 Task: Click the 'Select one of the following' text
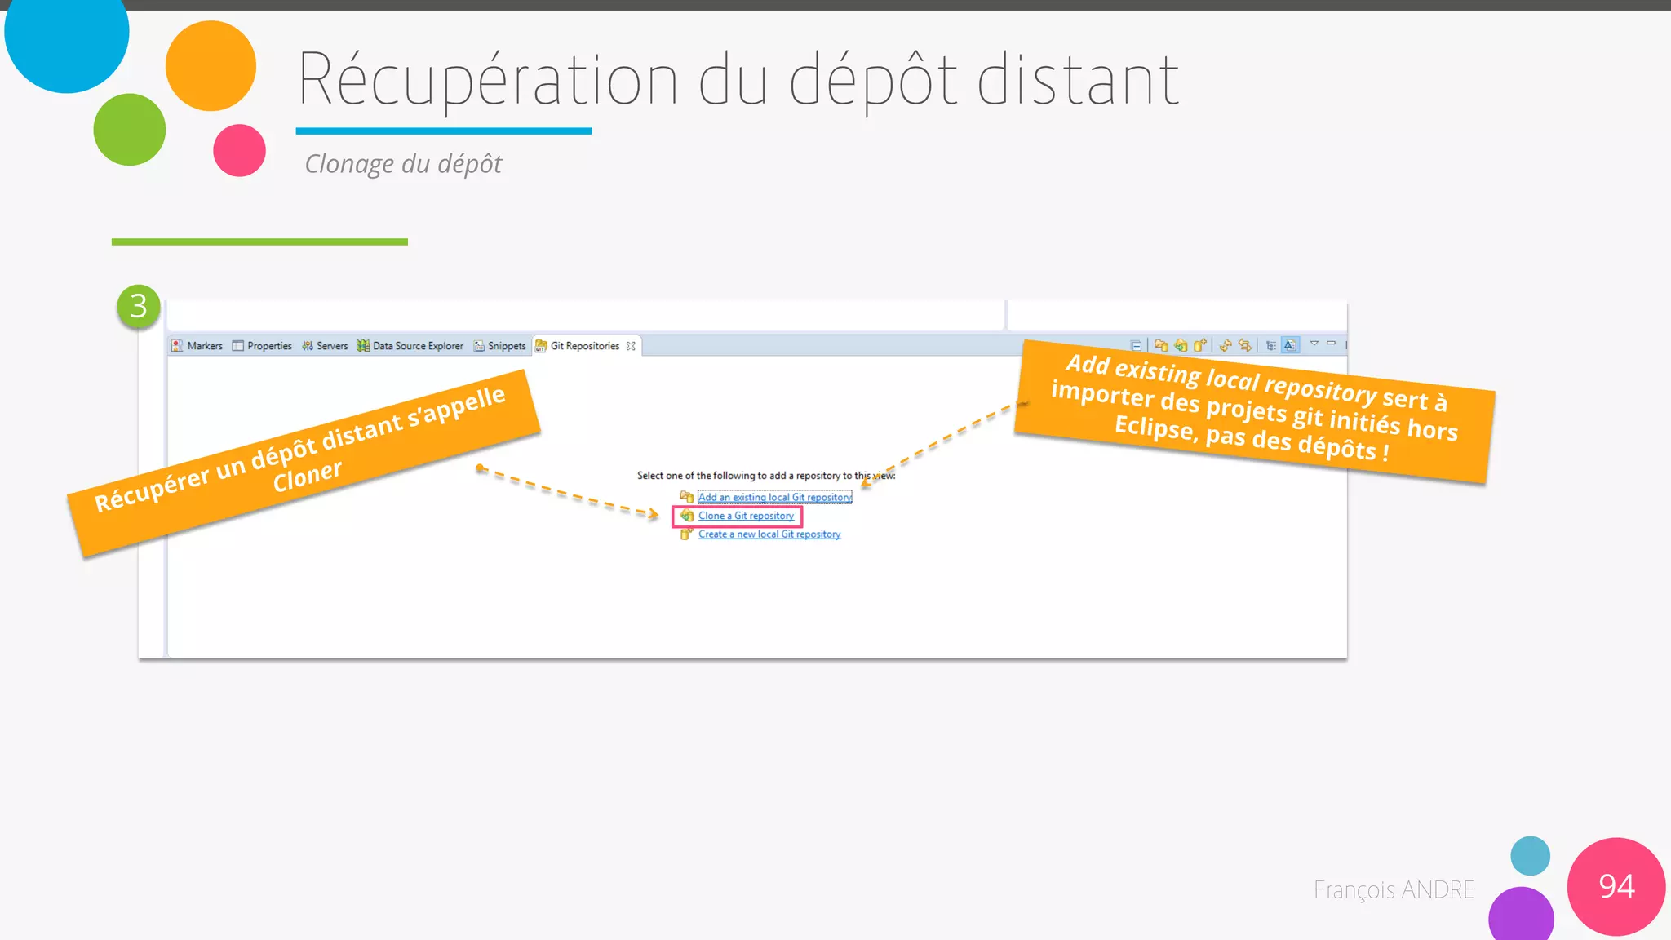[766, 476]
